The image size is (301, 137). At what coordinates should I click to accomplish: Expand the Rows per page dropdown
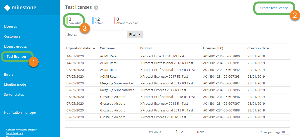pyautogui.click(x=285, y=132)
